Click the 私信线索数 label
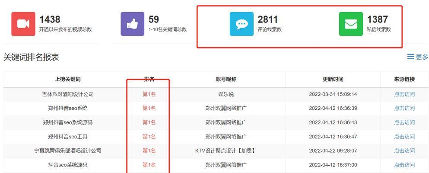The height and width of the screenshot is (173, 429). click(379, 29)
